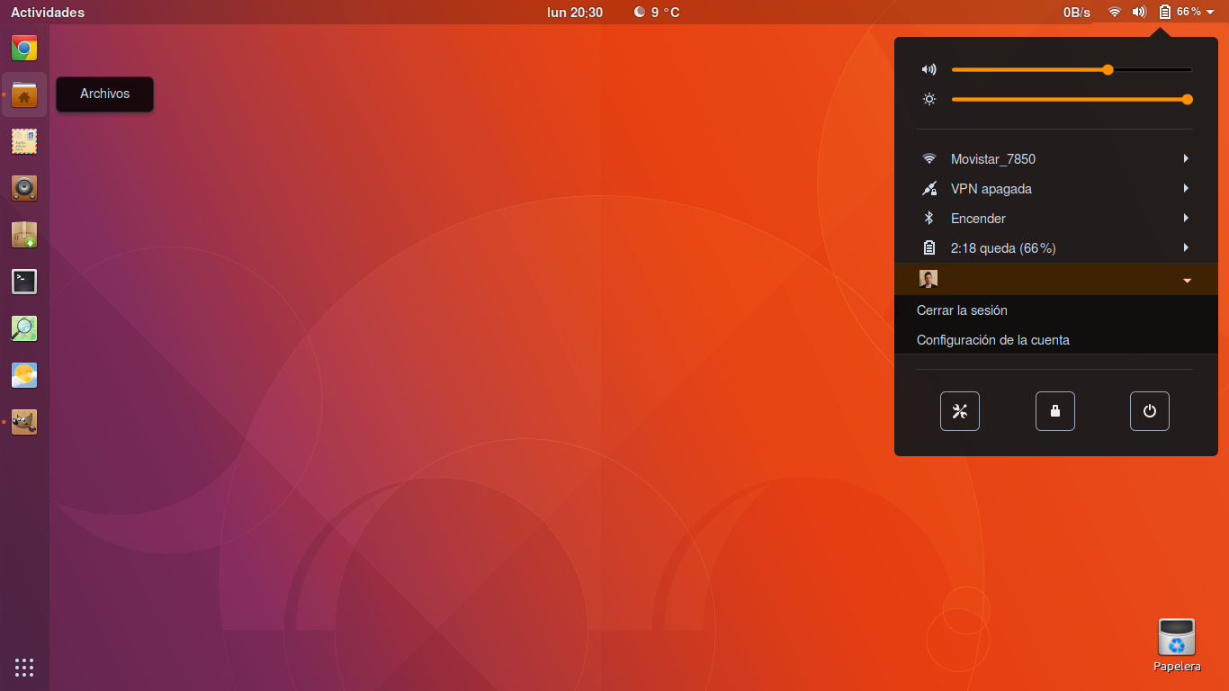The width and height of the screenshot is (1229, 691).
Task: Open the clock showing lun 20:30
Action: click(x=575, y=12)
